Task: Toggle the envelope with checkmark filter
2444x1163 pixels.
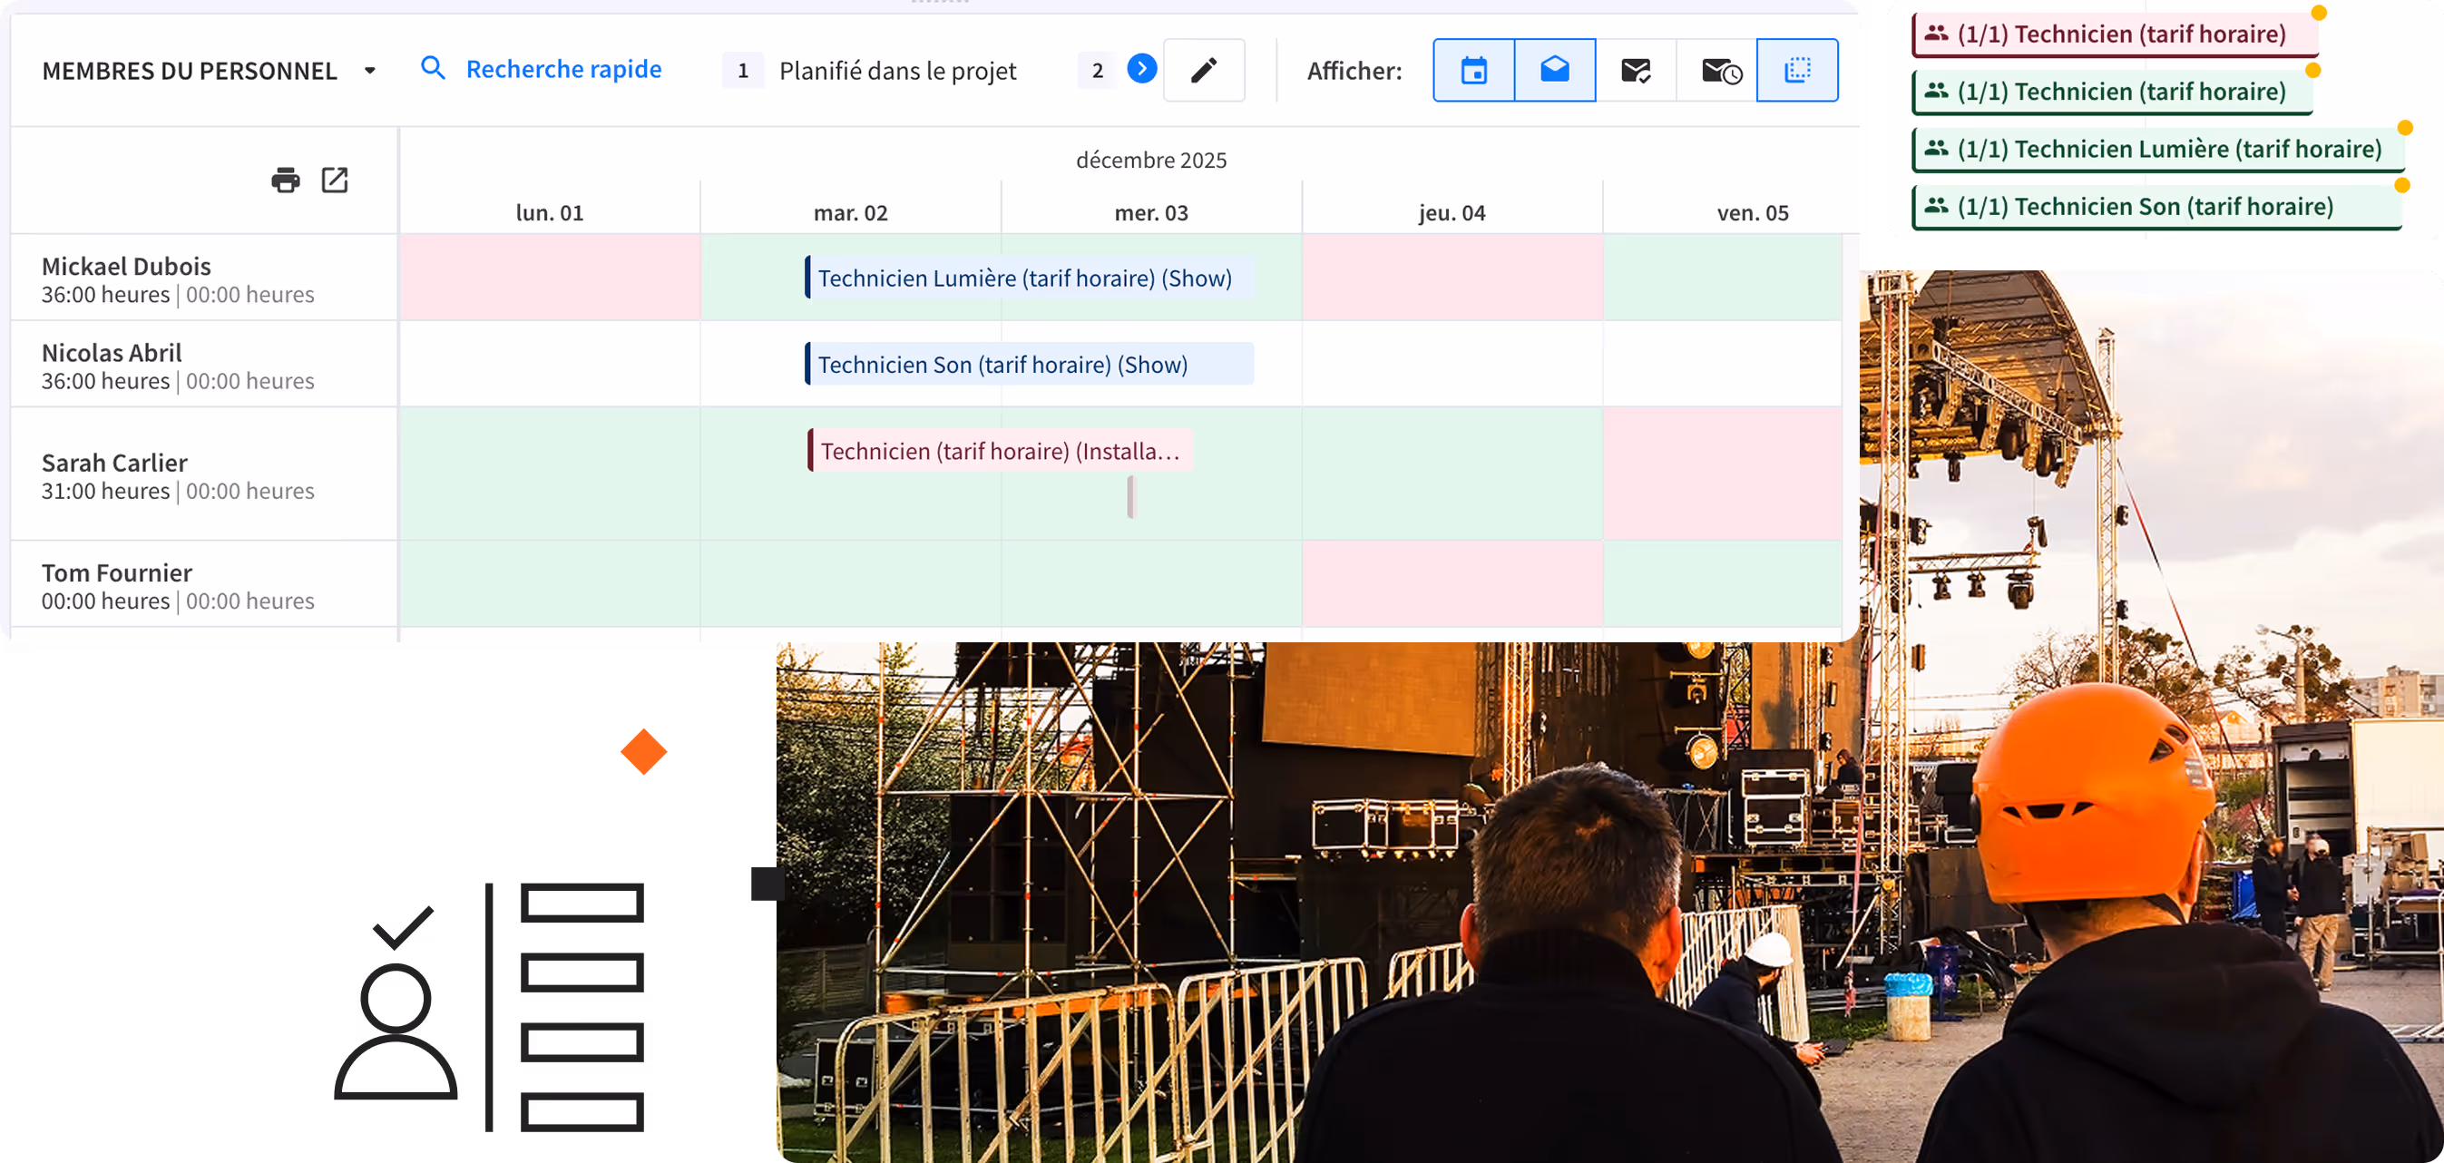Action: pos(1636,70)
